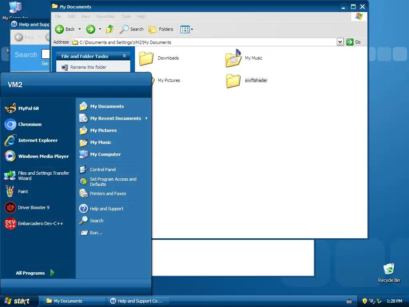Select the My Music folder
409x307 pixels.
coord(244,58)
